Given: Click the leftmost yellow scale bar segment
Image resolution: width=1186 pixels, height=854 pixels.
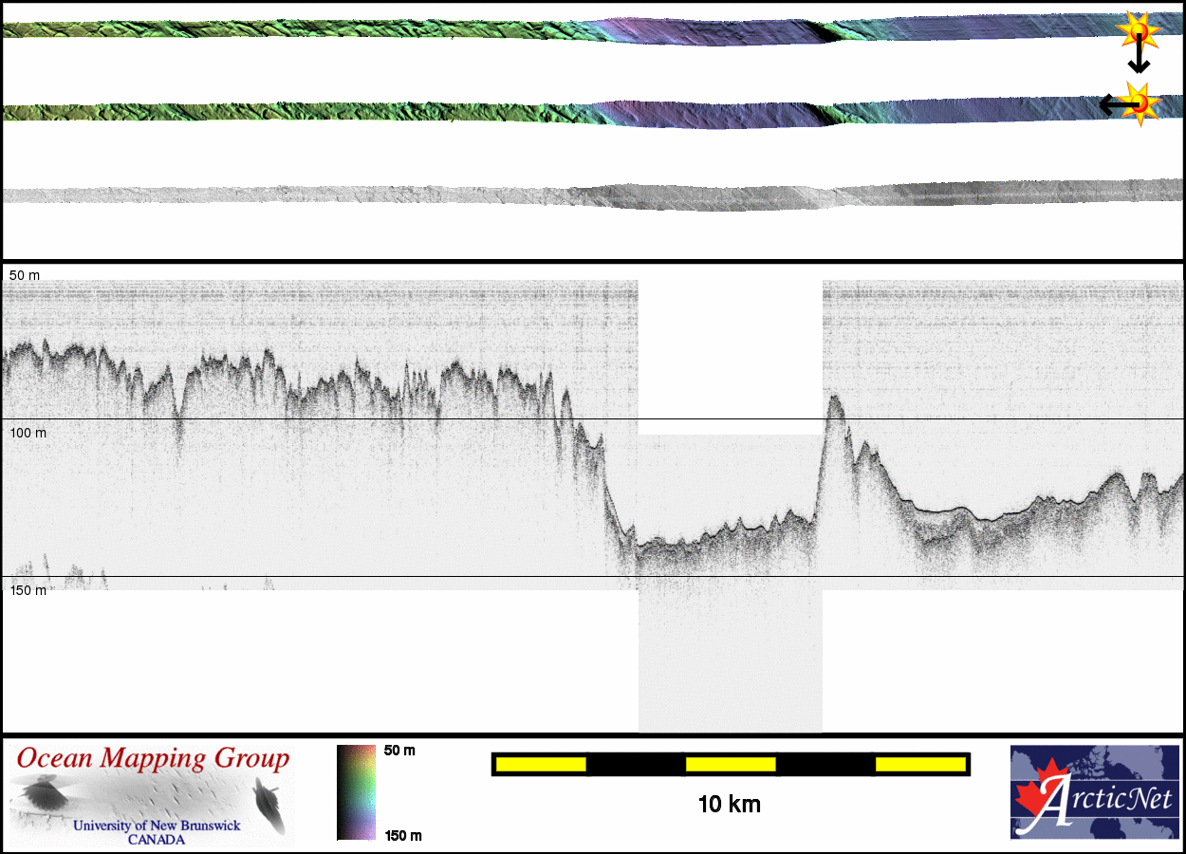Looking at the screenshot, I should tap(541, 764).
